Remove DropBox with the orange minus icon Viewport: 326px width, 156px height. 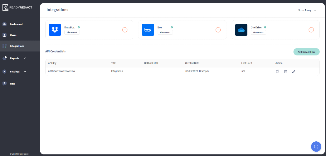tap(125, 30)
